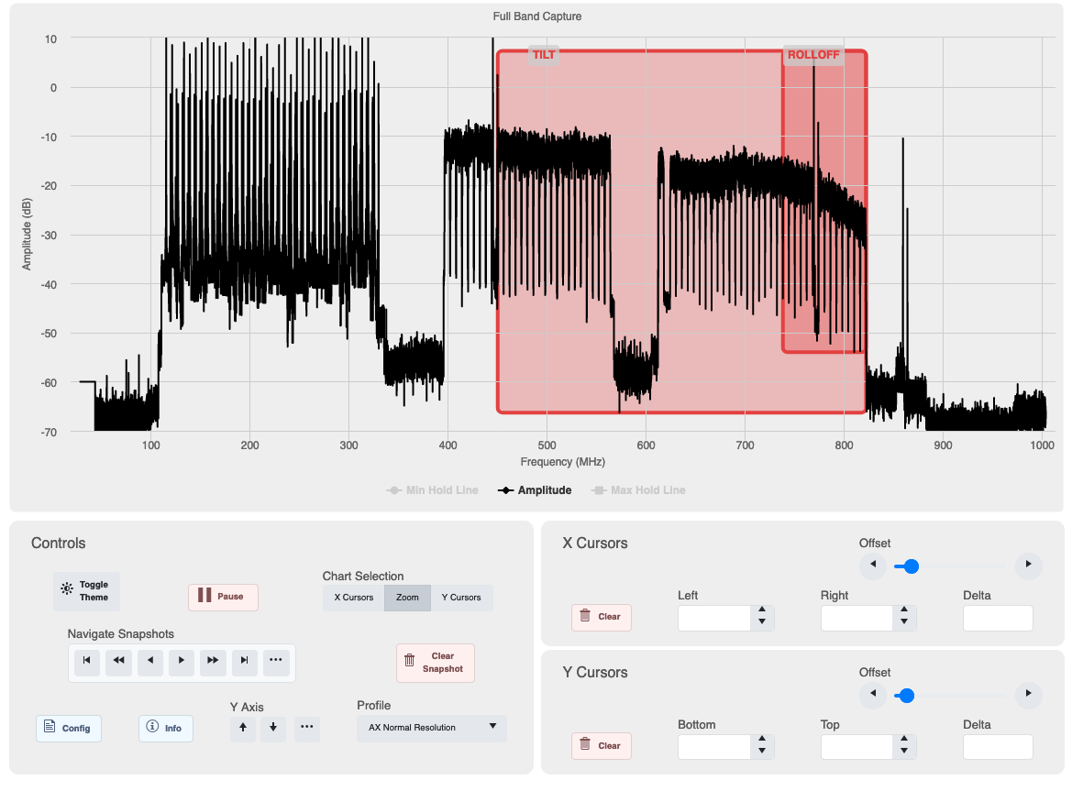Image resolution: width=1072 pixels, height=791 pixels.
Task: Pause the live capture
Action: tap(223, 597)
